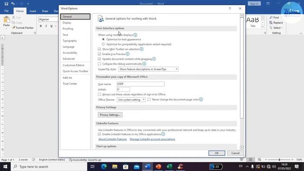The image size is (304, 171).
Task: Click Format Painter in Word ribbon
Action: tap(23, 28)
